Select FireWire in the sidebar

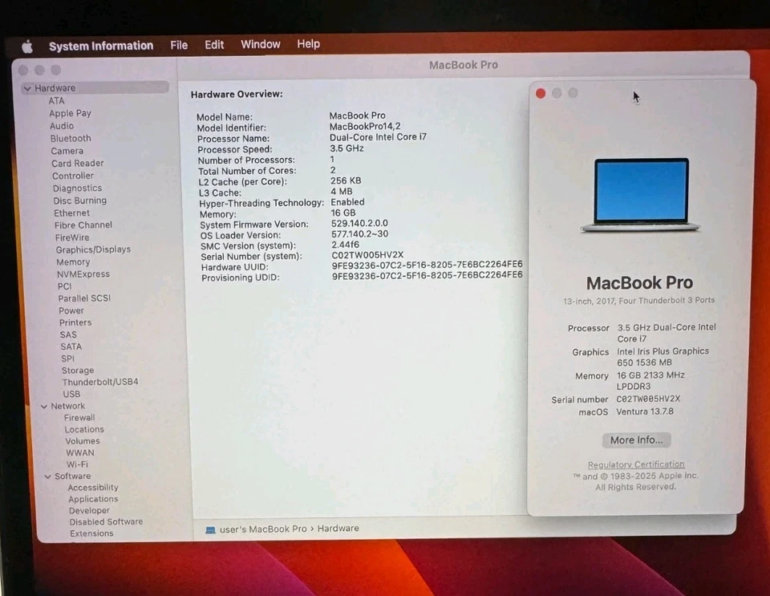pyautogui.click(x=73, y=237)
